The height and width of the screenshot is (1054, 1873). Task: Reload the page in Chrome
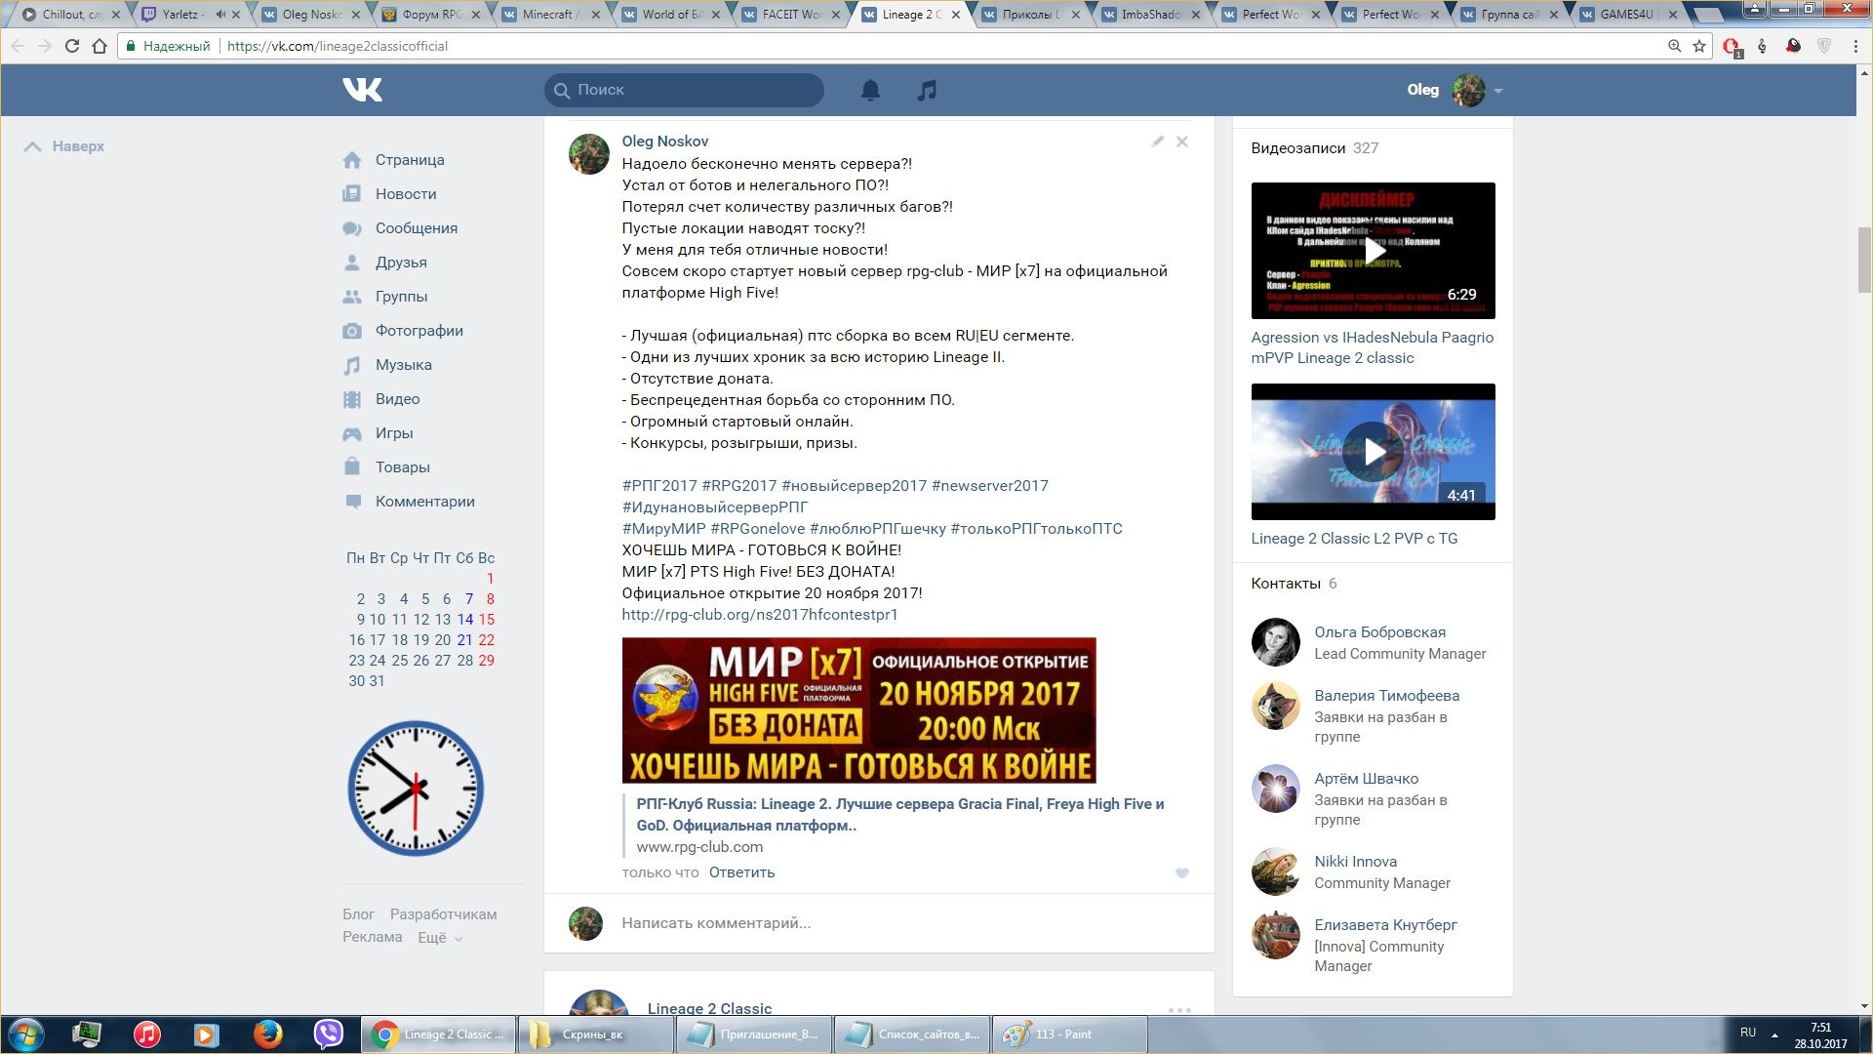coord(71,46)
